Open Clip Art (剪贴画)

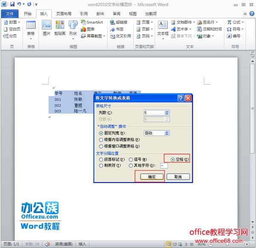tap(60, 28)
